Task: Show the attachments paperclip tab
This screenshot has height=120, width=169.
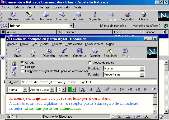Action: pos(14,69)
